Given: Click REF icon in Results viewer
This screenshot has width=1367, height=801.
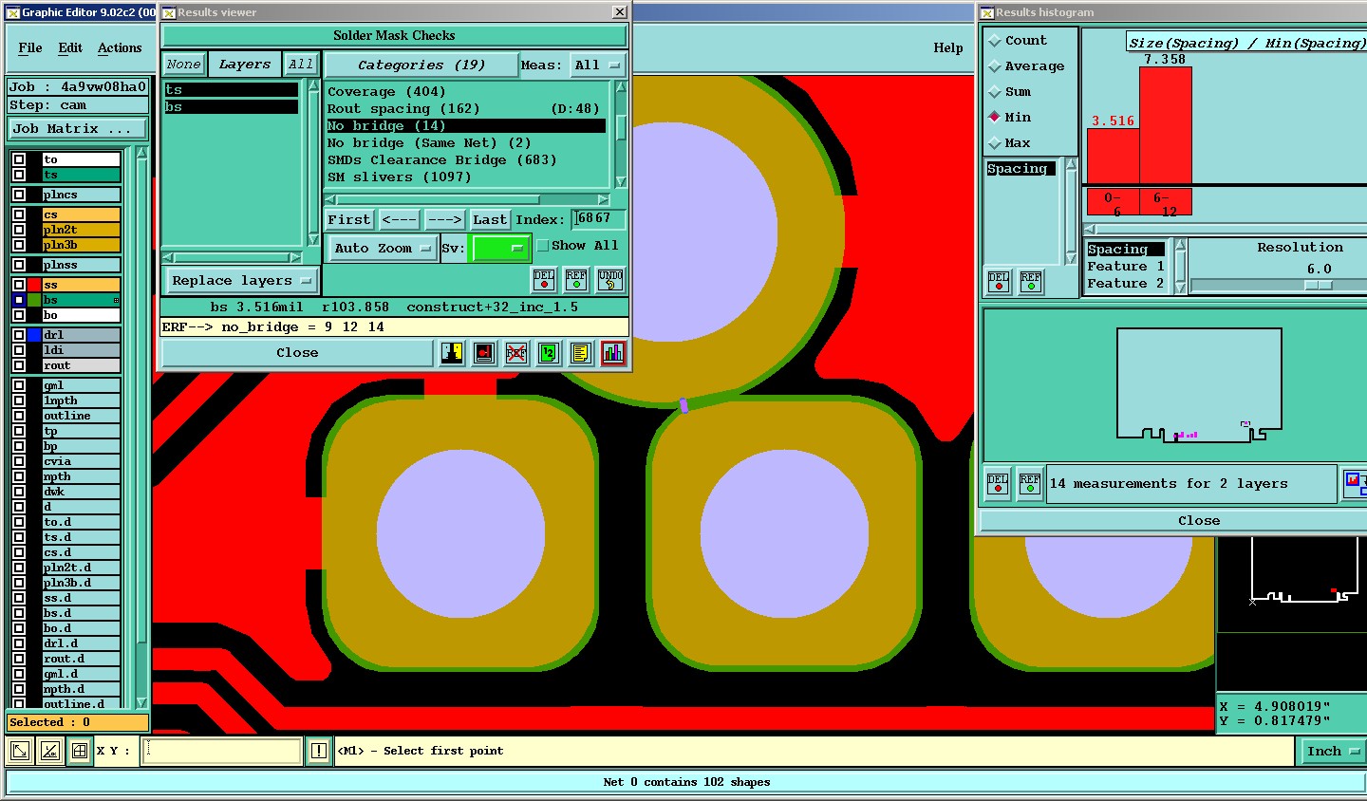Looking at the screenshot, I should (576, 280).
